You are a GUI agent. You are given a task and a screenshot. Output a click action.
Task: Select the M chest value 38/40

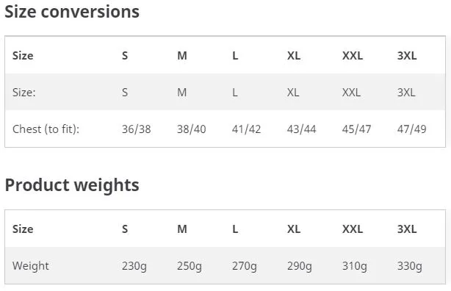point(191,129)
